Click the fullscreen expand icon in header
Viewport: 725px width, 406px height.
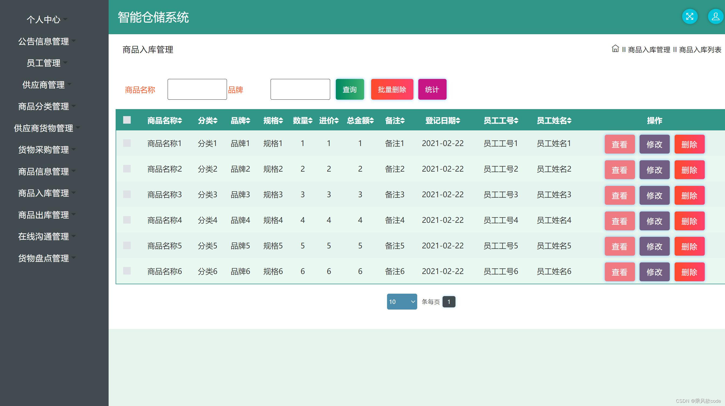pyautogui.click(x=689, y=17)
